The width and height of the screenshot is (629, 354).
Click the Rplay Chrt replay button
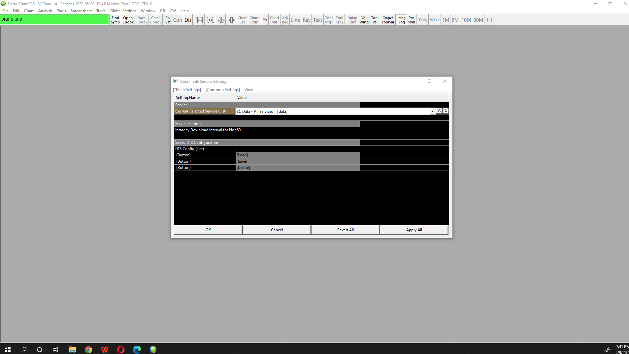coord(352,20)
